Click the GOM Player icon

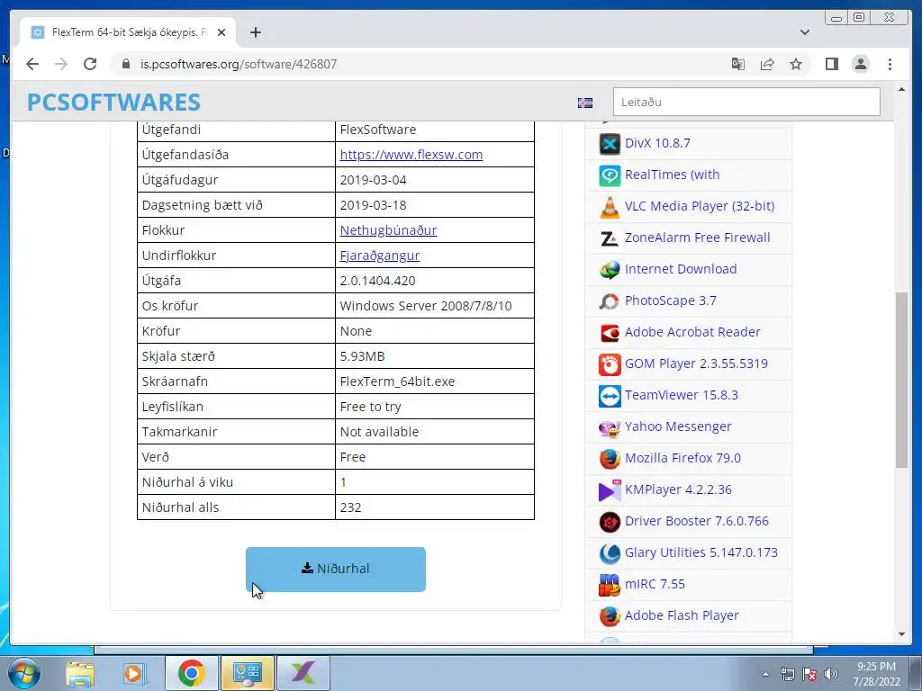[x=610, y=364]
